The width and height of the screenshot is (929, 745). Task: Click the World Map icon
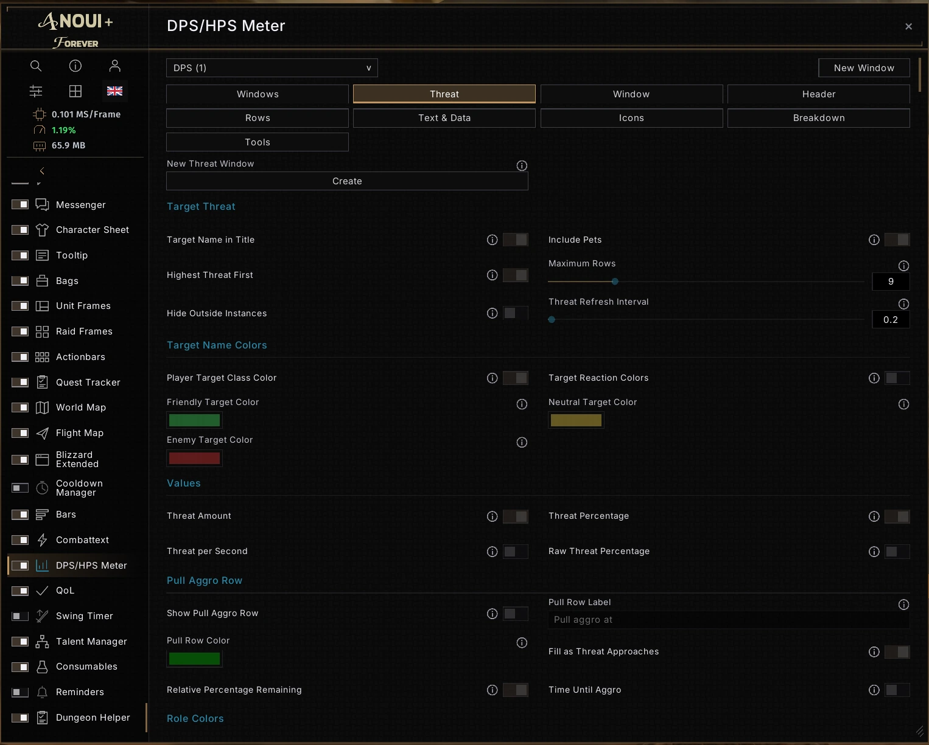(42, 407)
